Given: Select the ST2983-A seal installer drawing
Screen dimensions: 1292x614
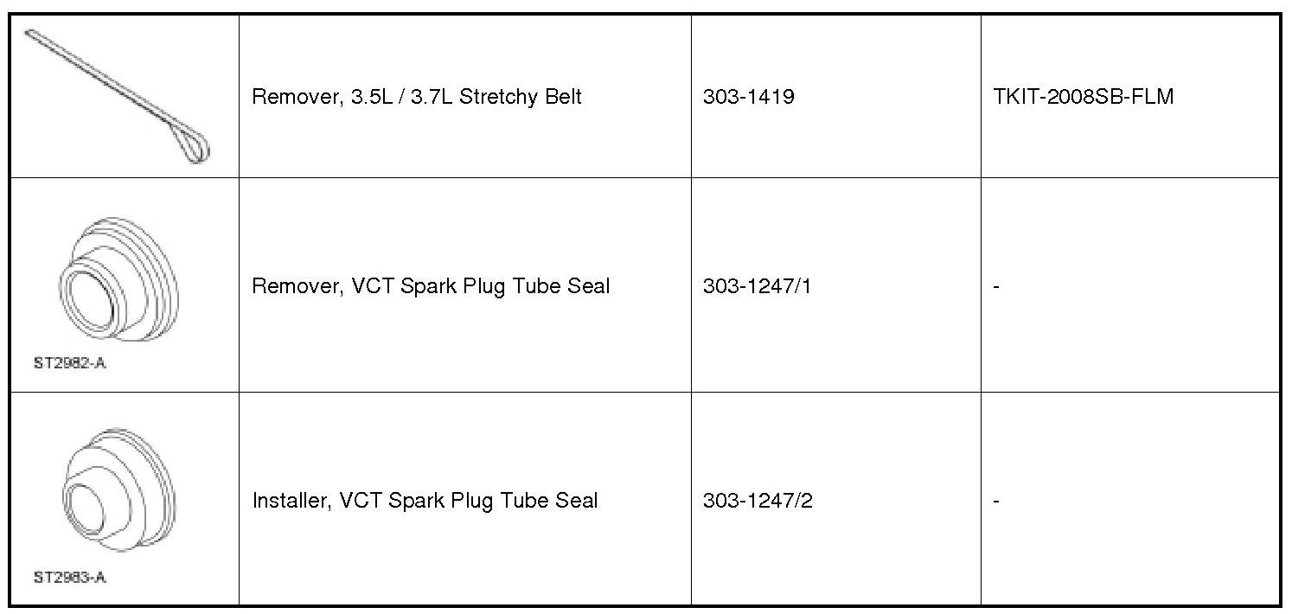Looking at the screenshot, I should 118,490.
